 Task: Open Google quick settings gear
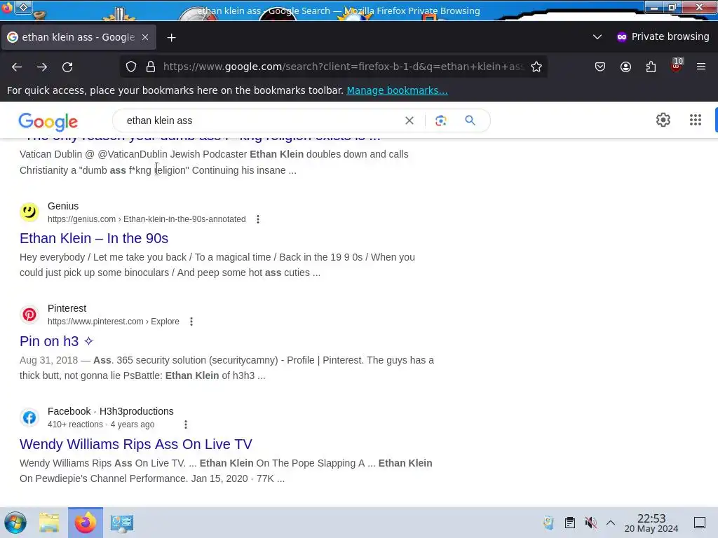click(x=663, y=120)
